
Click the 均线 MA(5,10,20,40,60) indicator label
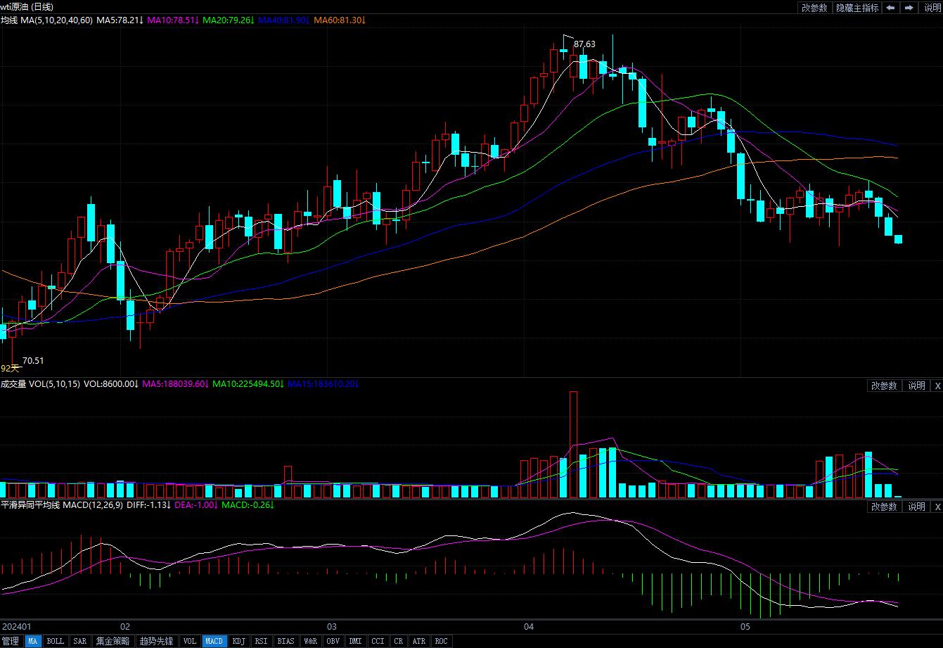point(46,20)
